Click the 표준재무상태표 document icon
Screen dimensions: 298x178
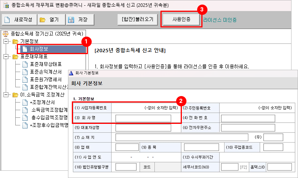(x=25, y=64)
